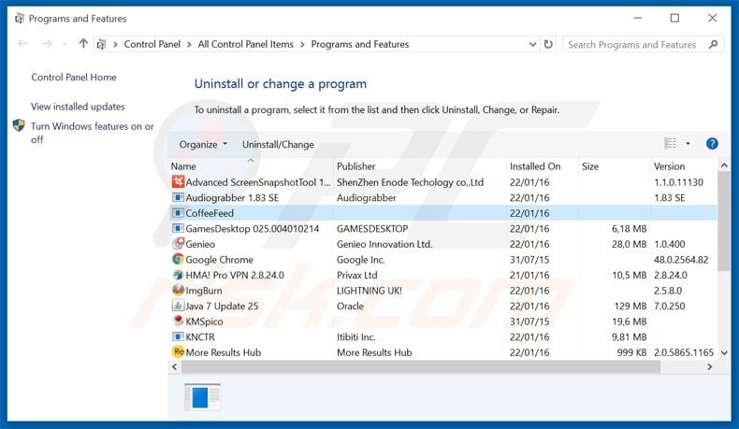Expand the address bar history dropdown
The image size is (739, 429).
[532, 44]
